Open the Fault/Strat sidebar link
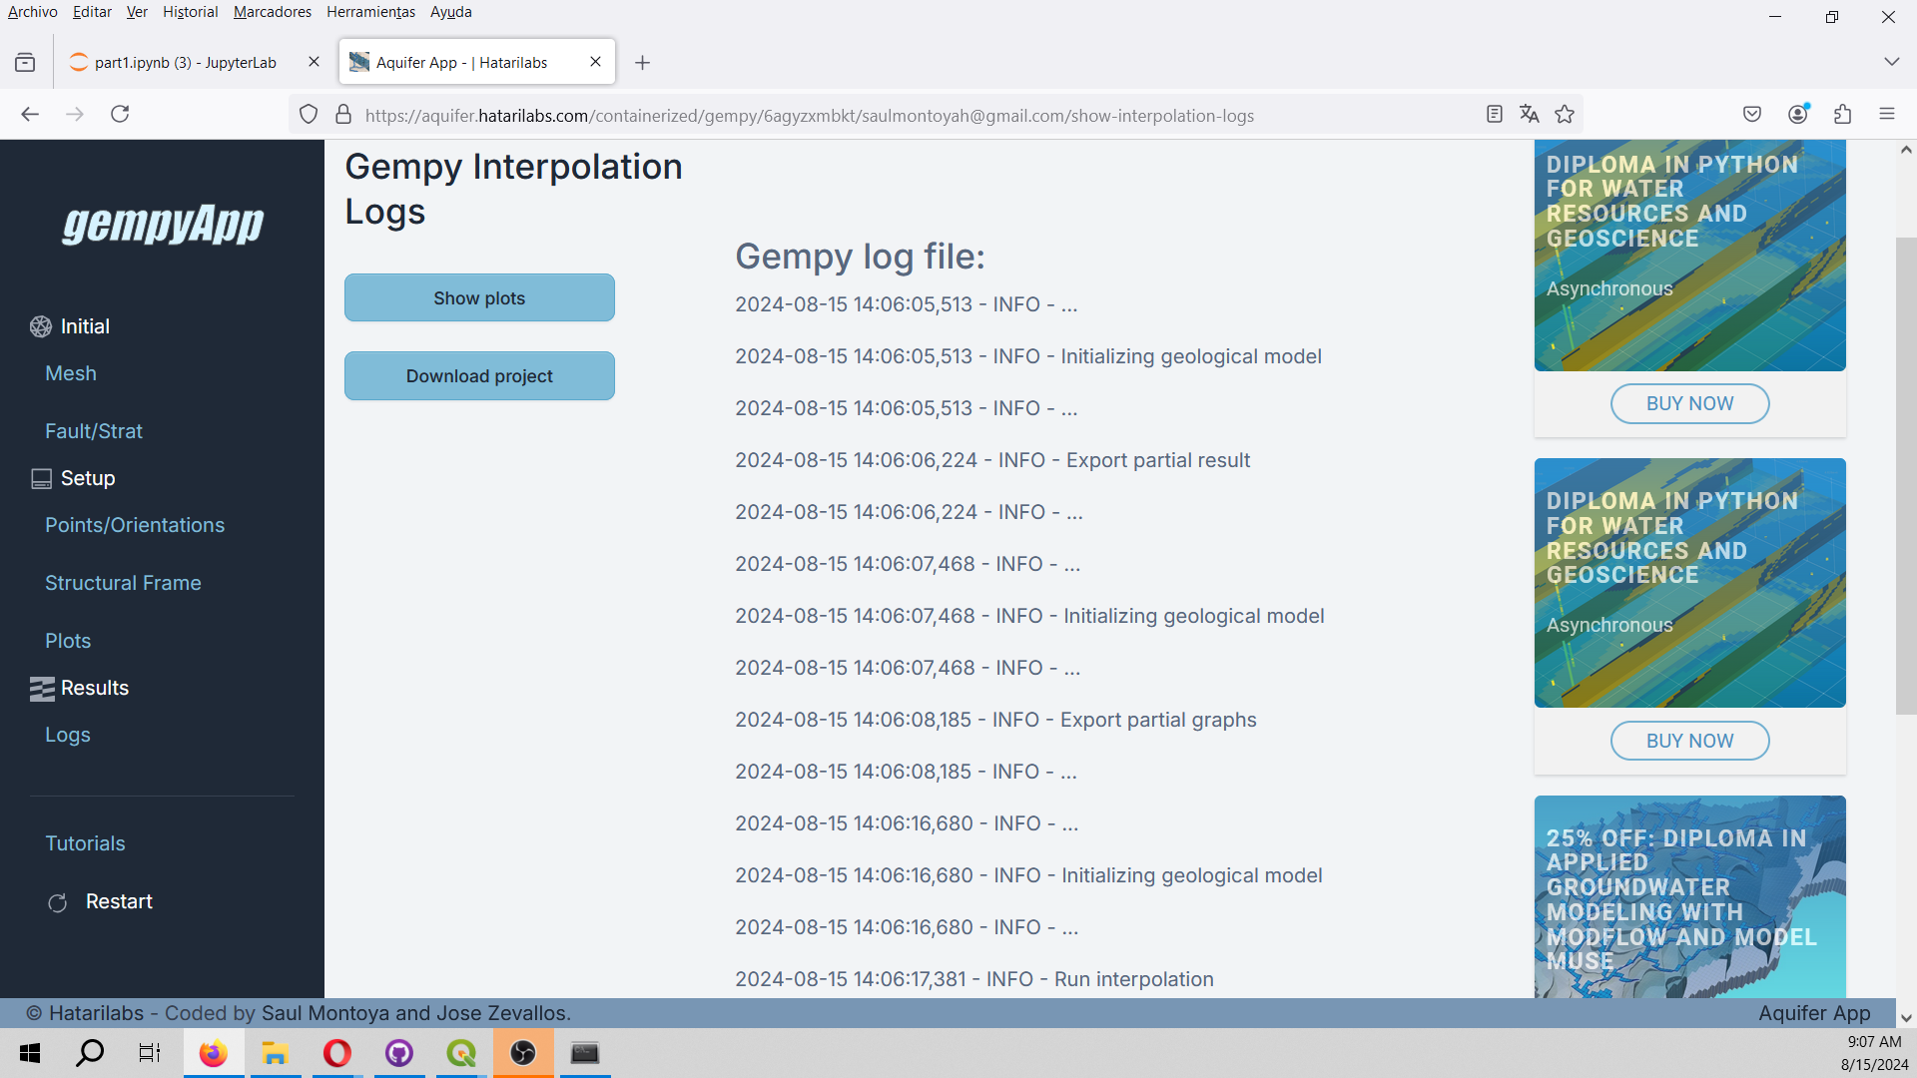Screen dimensions: 1917x1078 click(94, 431)
